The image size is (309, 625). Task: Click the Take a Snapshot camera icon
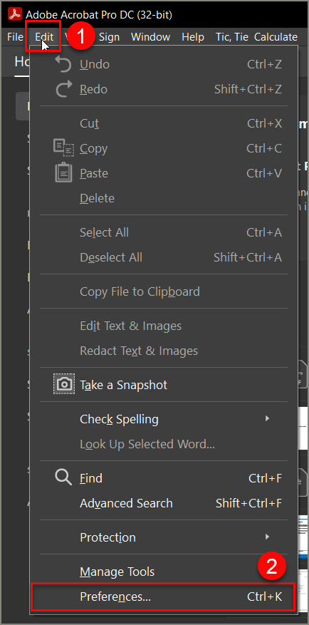63,384
